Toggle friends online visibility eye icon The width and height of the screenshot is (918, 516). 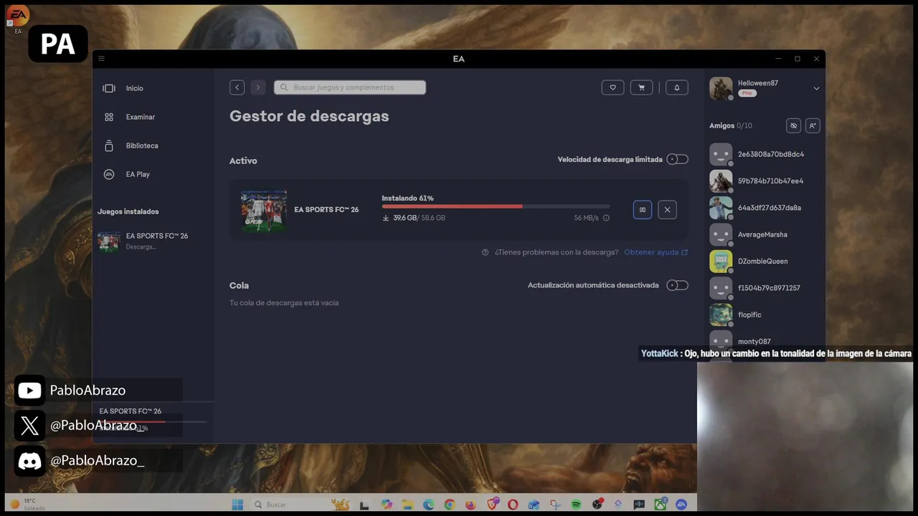point(793,125)
